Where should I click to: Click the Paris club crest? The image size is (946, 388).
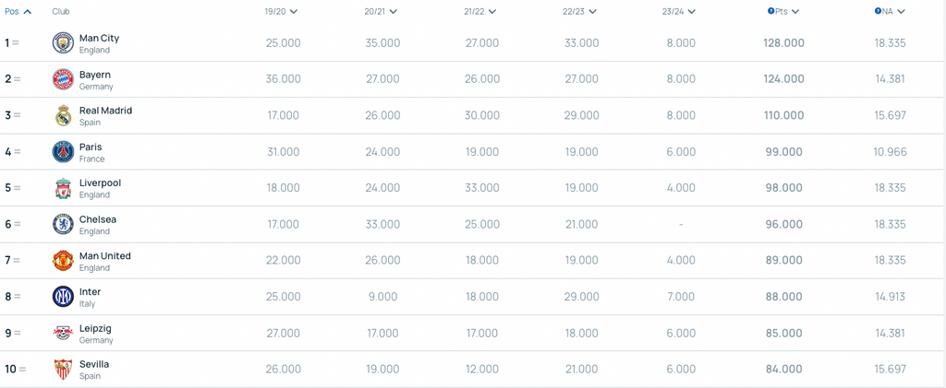(x=63, y=152)
